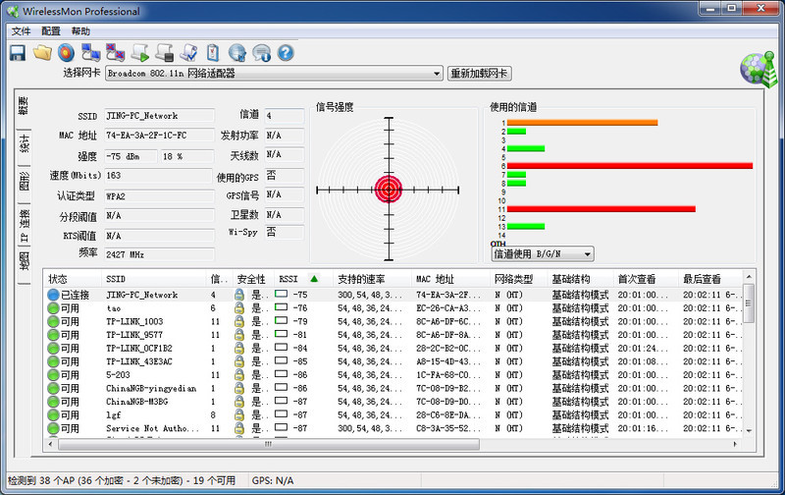This screenshot has height=495, width=785.
Task: Click the Save floppy disk toolbar icon
Action: (x=18, y=53)
